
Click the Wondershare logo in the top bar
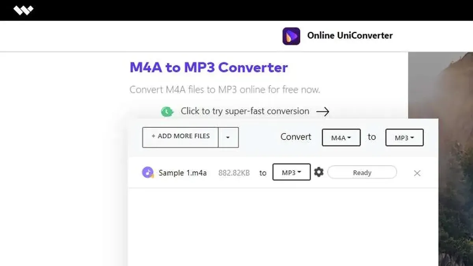click(23, 10)
